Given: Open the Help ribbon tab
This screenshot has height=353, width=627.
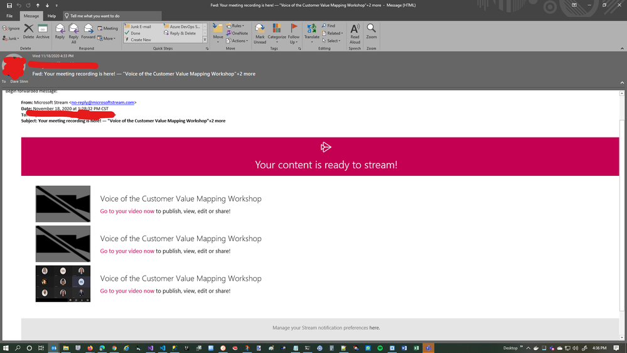Looking at the screenshot, I should 51,16.
